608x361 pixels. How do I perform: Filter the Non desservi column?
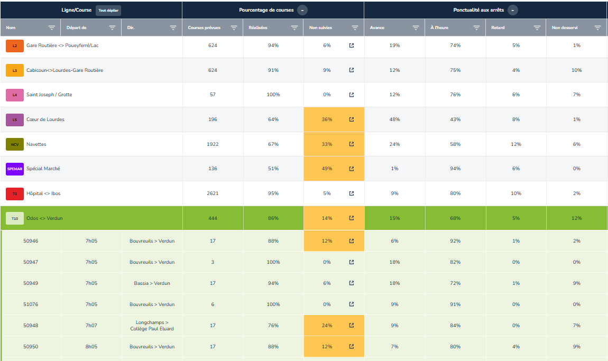597,28
